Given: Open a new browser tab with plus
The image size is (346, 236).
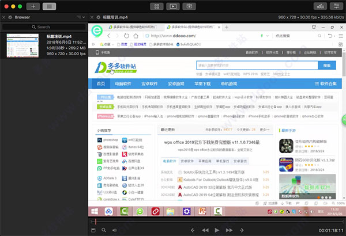Looking at the screenshot, I should pyautogui.click(x=227, y=27).
